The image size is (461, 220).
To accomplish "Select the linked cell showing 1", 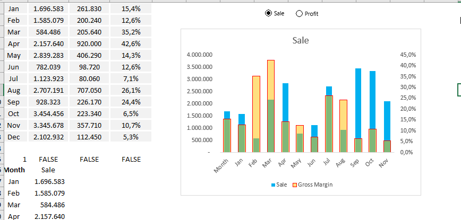I will pos(24,159).
